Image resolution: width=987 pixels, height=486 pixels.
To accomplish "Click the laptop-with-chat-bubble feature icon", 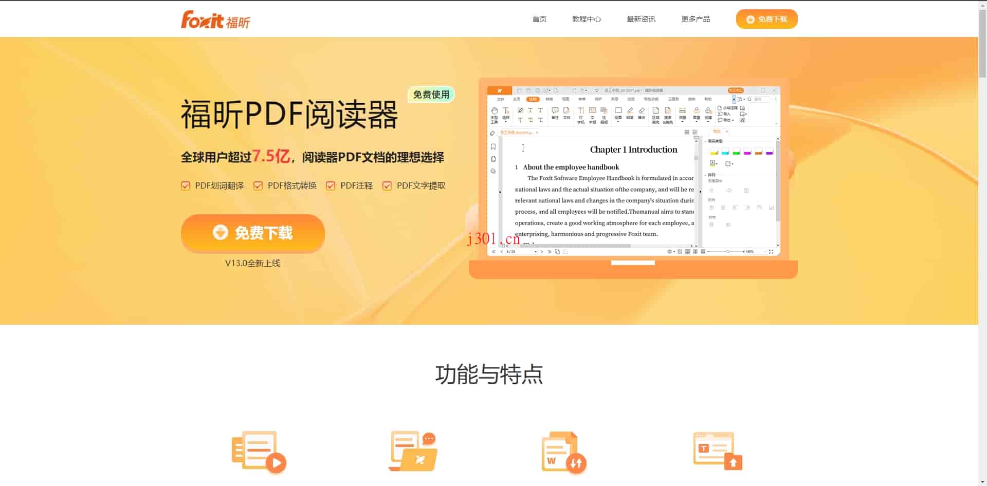I will click(x=413, y=451).
